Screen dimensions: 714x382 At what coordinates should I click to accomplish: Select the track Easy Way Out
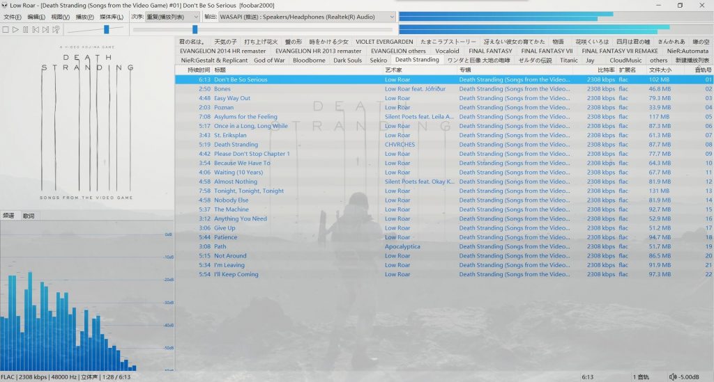point(444,98)
